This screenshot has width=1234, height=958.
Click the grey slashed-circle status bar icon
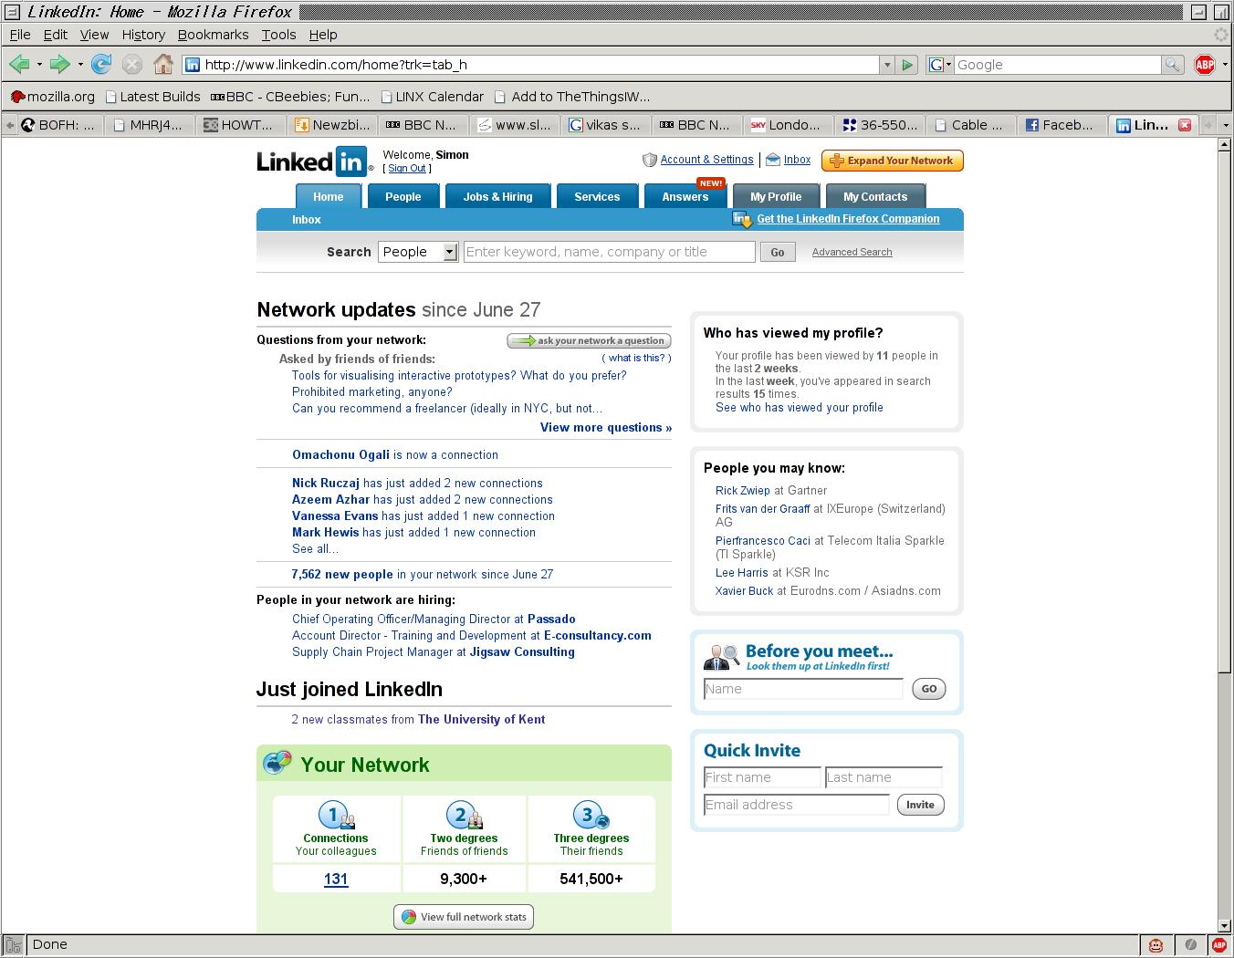[1190, 945]
